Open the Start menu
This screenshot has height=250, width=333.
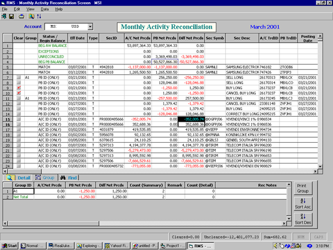9,246
